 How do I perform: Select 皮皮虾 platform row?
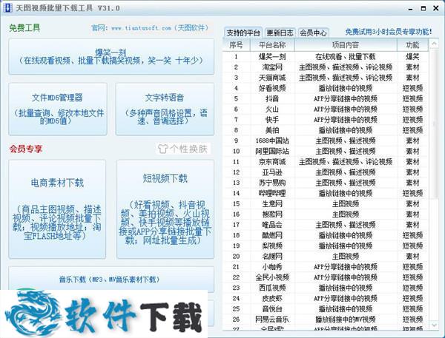point(326,298)
